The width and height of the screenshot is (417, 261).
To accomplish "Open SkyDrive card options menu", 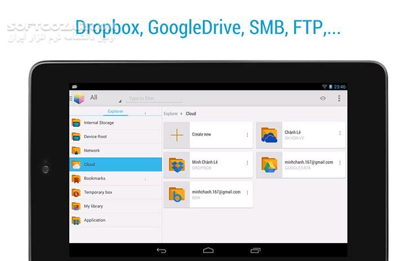I will tap(340, 133).
